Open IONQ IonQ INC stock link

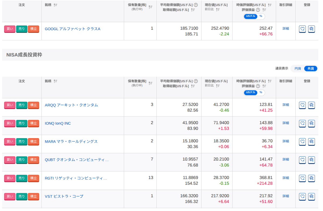58,123
